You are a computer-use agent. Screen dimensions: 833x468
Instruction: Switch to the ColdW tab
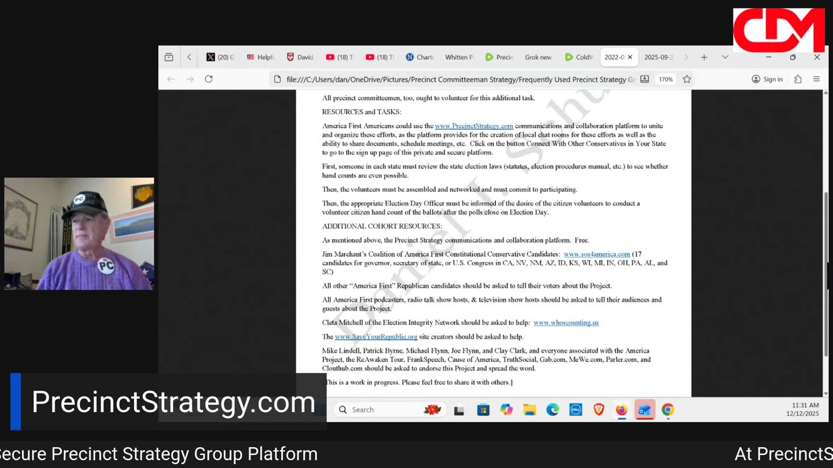pyautogui.click(x=579, y=57)
